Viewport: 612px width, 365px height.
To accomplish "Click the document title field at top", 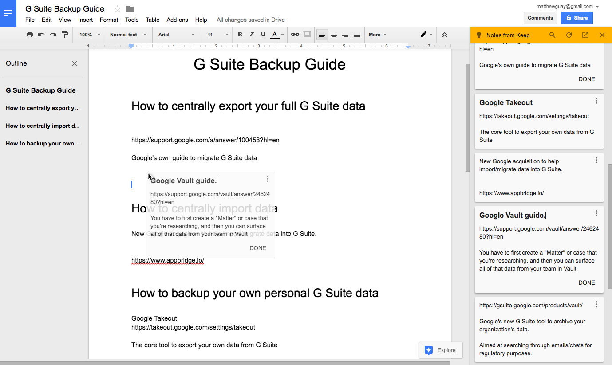I will point(65,9).
